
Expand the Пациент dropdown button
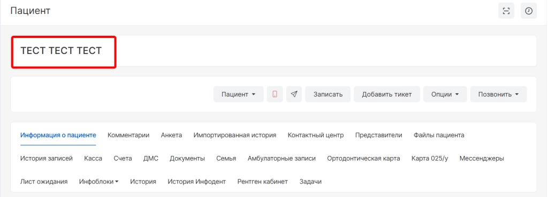click(238, 94)
